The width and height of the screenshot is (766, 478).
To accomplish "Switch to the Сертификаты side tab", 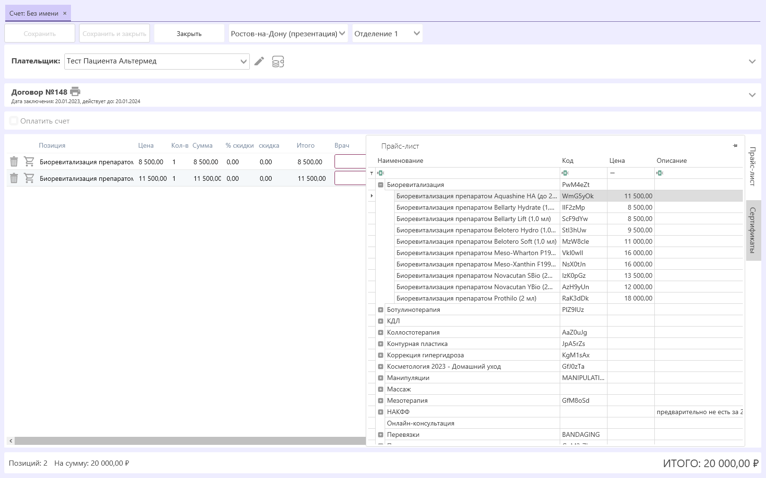I will pyautogui.click(x=753, y=230).
